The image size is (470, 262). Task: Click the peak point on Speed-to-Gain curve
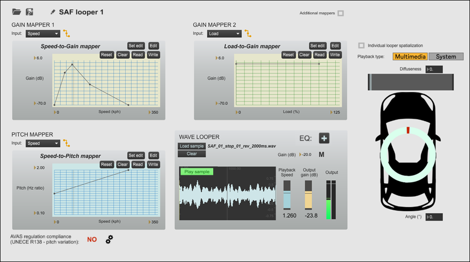72,64
